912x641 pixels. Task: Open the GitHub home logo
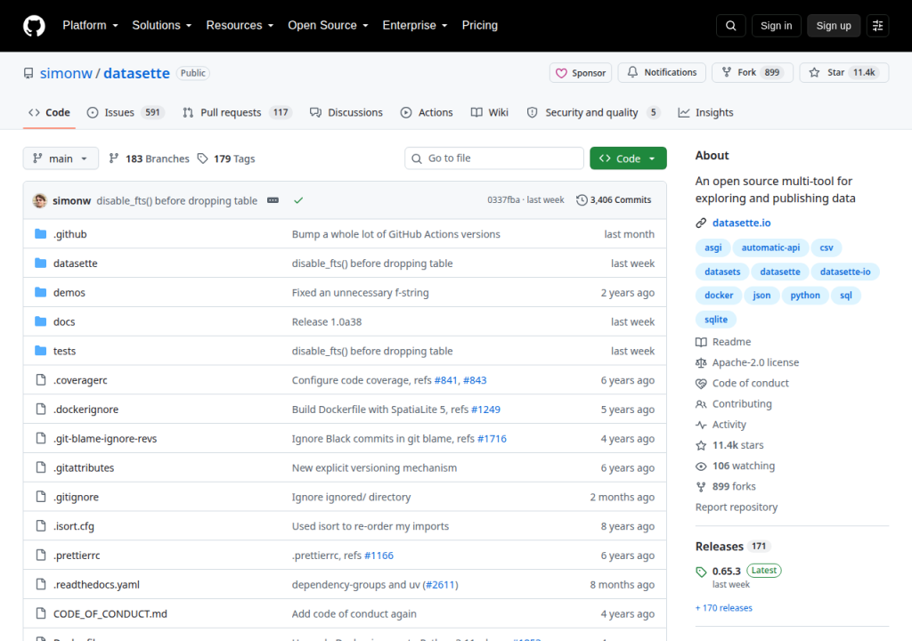click(x=34, y=26)
